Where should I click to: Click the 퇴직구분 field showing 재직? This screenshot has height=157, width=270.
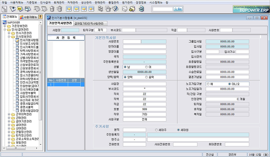(101, 30)
